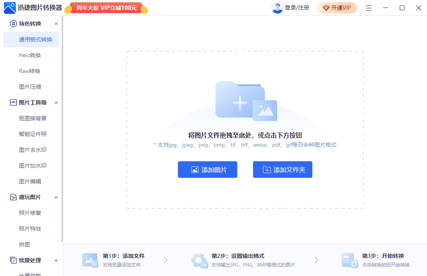This screenshot has width=427, height=276.
Task: Open the hamburger menu in title bar
Action: coord(368,7)
